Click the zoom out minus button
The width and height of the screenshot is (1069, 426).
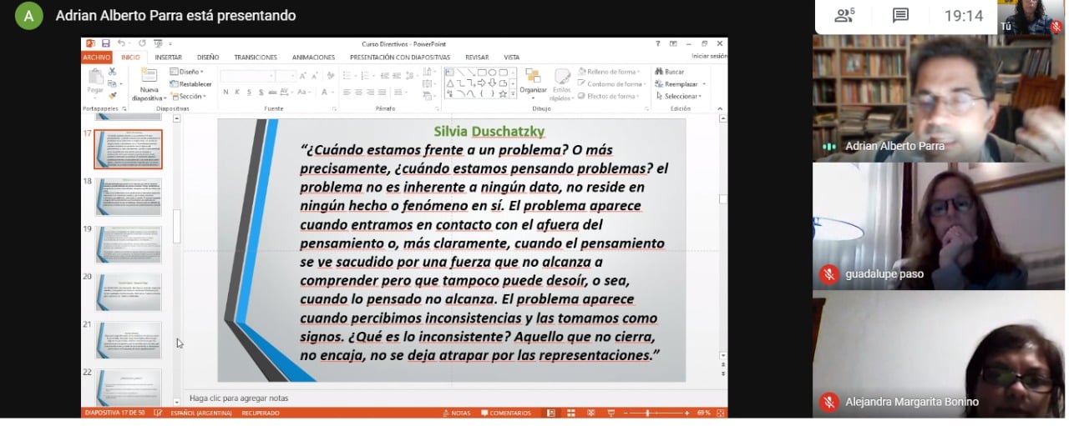(626, 413)
